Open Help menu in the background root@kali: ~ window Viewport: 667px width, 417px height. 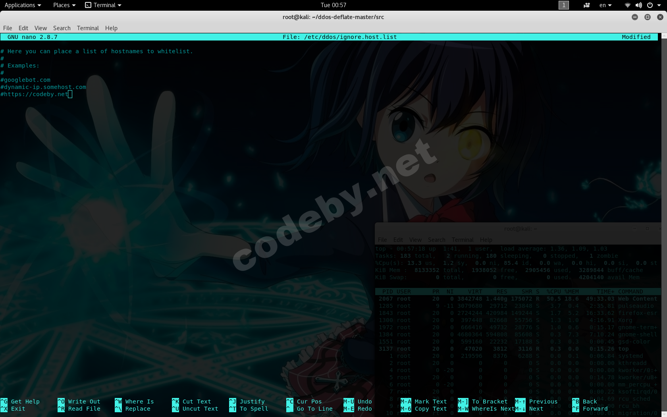click(x=486, y=240)
